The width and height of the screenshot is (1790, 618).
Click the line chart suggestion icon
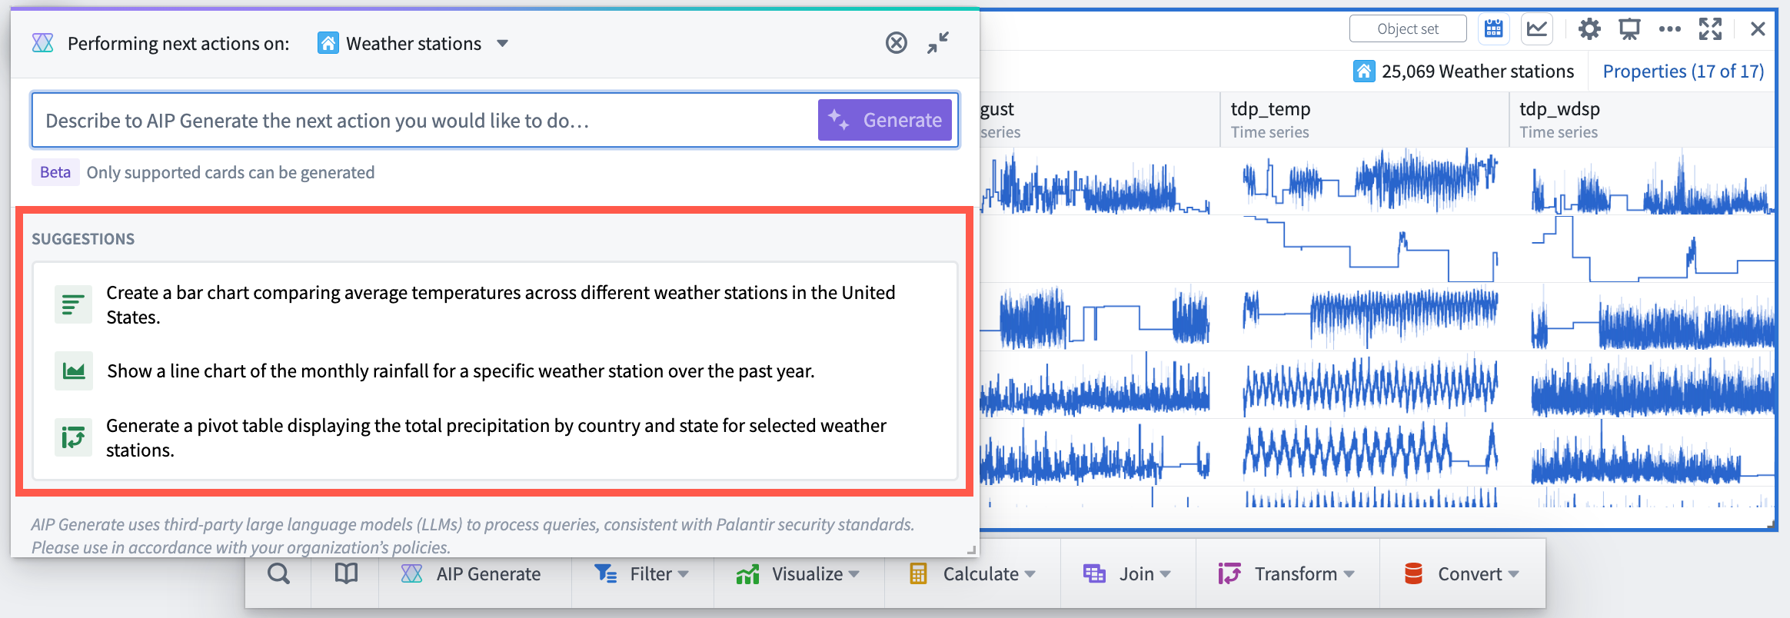pos(74,371)
